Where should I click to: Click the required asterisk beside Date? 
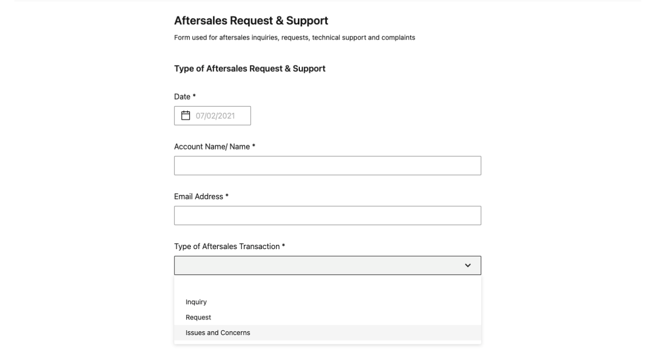coord(194,96)
